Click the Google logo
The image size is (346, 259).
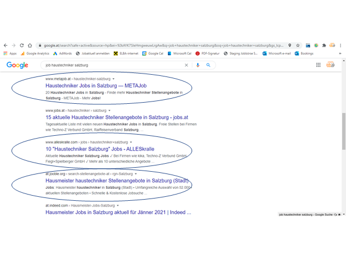[x=17, y=65]
